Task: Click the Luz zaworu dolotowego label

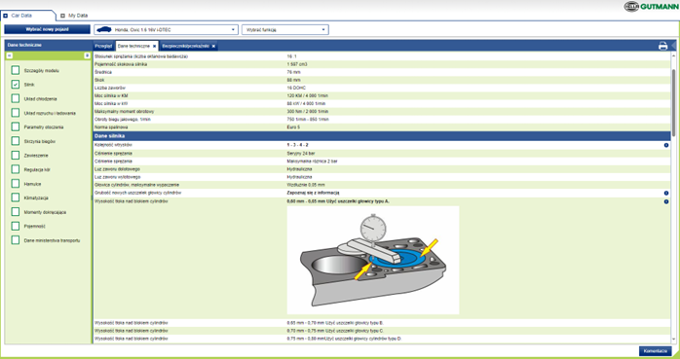Action: 117,169
